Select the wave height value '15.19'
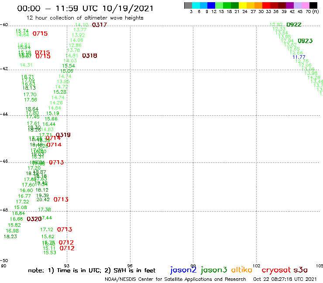The width and height of the screenshot is (323, 283). pos(52,113)
